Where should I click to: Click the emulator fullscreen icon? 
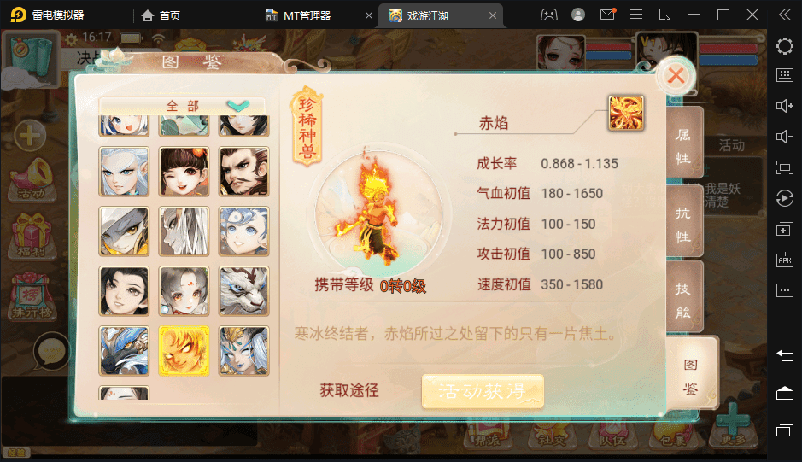coord(785,167)
